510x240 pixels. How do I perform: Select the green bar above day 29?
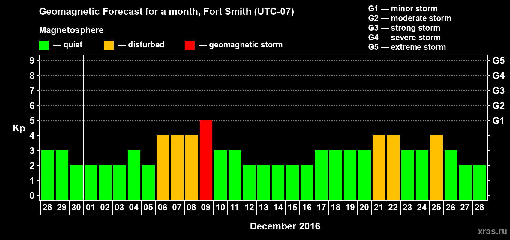coord(62,175)
